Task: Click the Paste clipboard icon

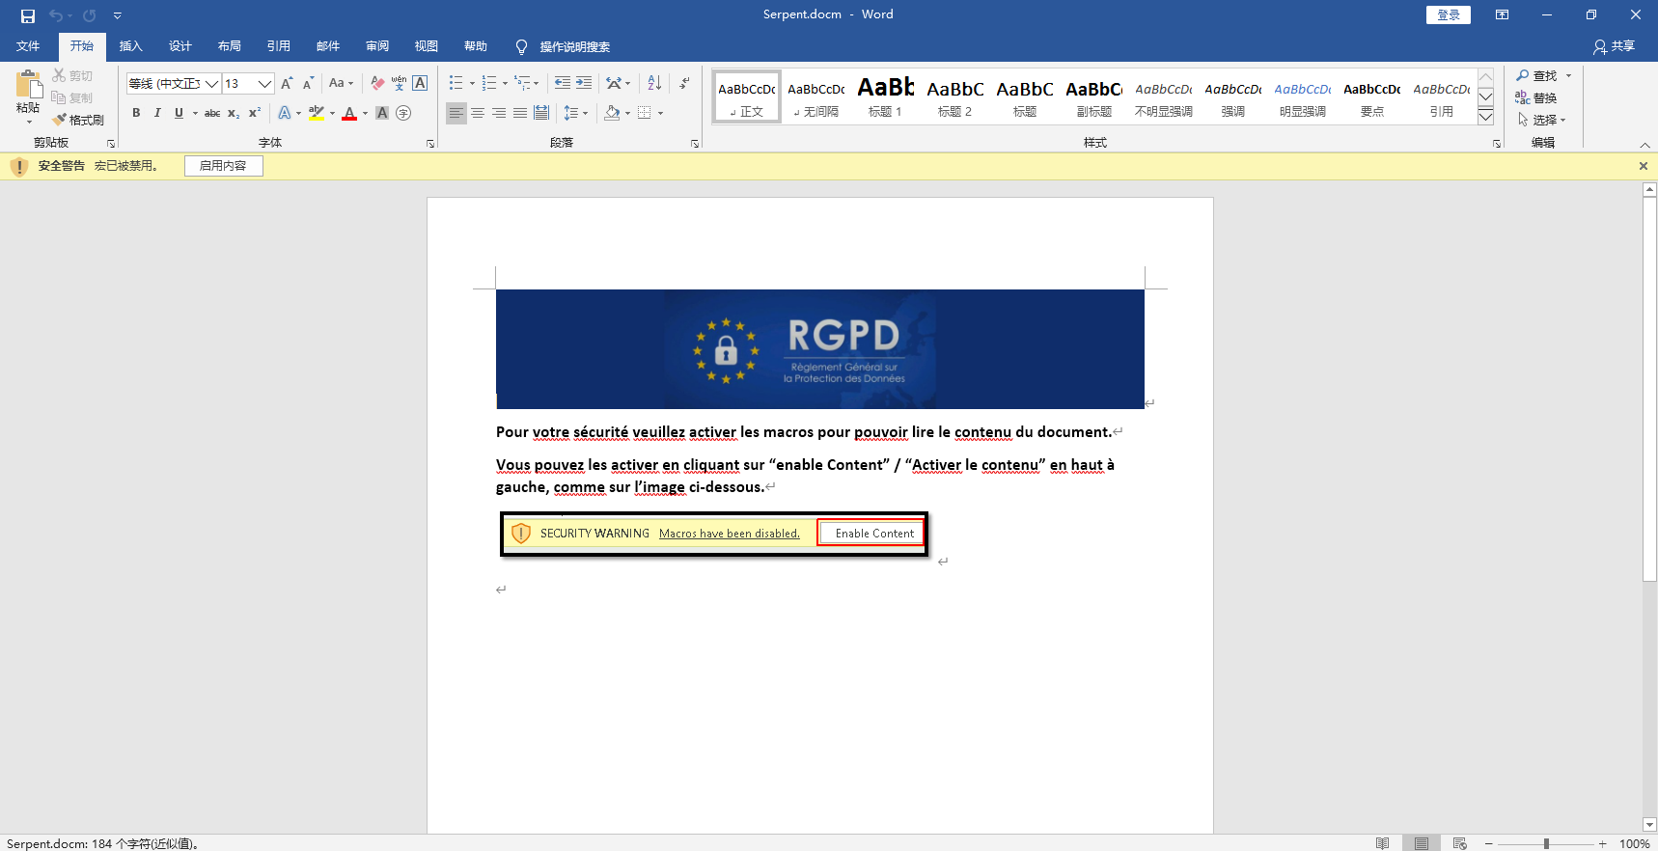Action: pos(28,84)
